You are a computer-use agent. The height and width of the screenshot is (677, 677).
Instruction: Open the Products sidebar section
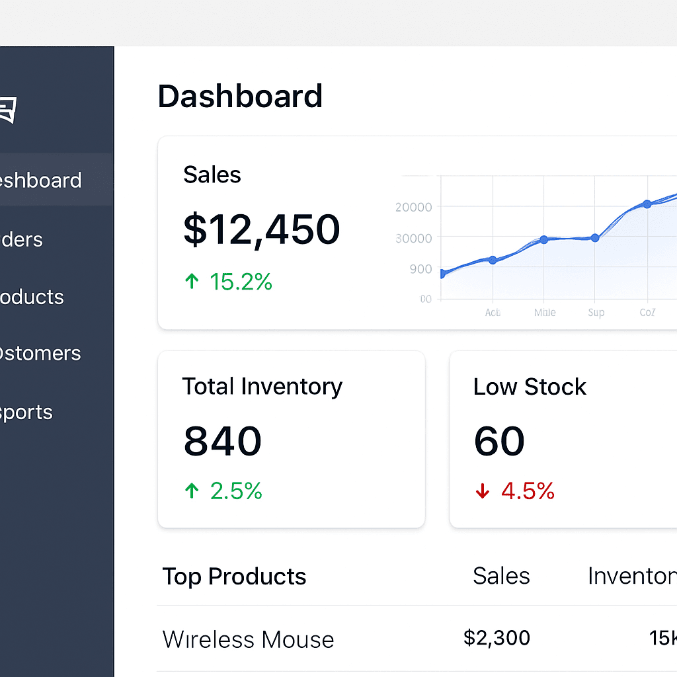pyautogui.click(x=32, y=297)
